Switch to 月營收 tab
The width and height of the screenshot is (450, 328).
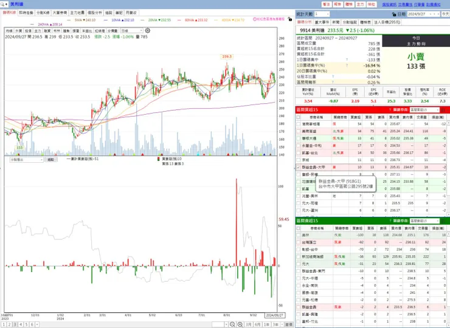click(131, 13)
